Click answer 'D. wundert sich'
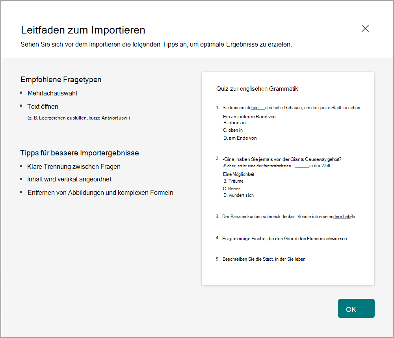The image size is (394, 338). 238,195
